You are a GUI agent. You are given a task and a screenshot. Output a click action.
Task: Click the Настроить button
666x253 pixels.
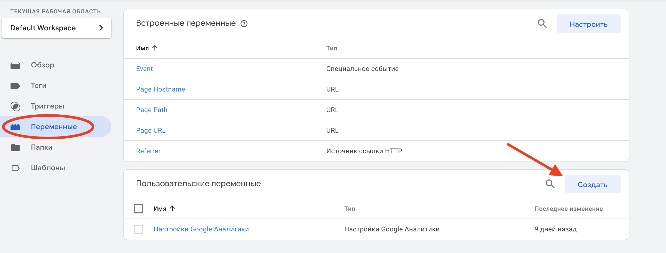tap(588, 24)
